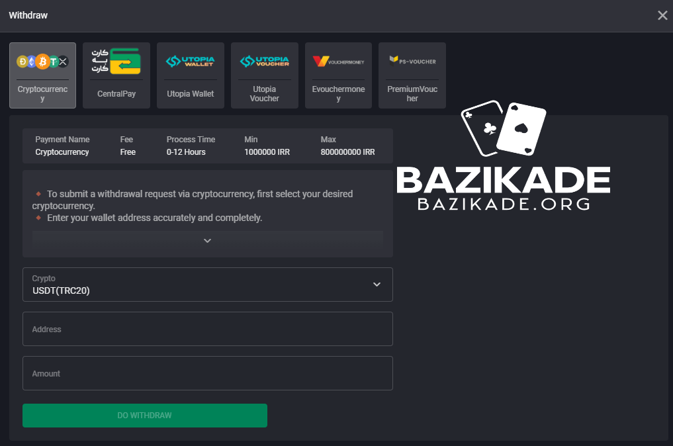
Task: Focus the Address input field
Action: click(x=207, y=329)
